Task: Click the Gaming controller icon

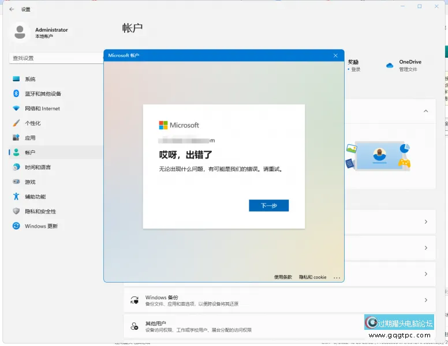Action: click(x=16, y=182)
